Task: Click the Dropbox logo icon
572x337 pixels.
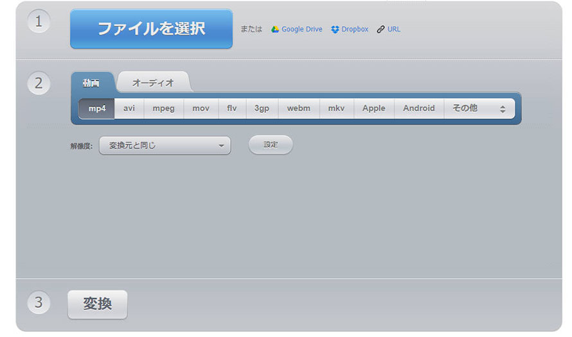Action: [x=335, y=29]
